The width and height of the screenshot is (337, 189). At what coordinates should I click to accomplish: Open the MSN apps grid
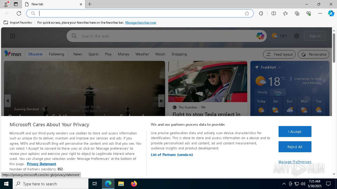coord(12,36)
